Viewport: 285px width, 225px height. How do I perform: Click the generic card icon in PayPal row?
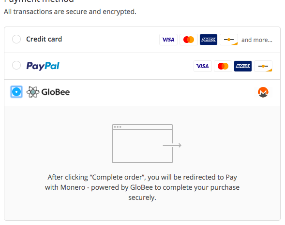click(x=263, y=66)
